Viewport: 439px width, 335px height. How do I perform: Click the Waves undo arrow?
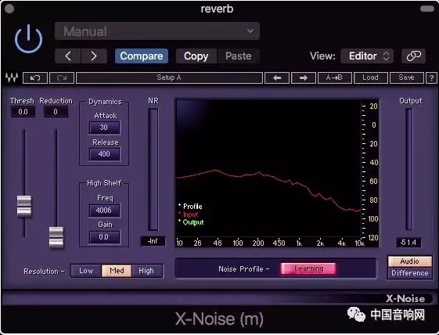point(35,77)
